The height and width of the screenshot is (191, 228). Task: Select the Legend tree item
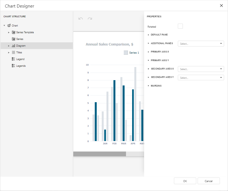tap(37, 59)
